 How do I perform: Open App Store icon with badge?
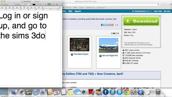click(120, 92)
